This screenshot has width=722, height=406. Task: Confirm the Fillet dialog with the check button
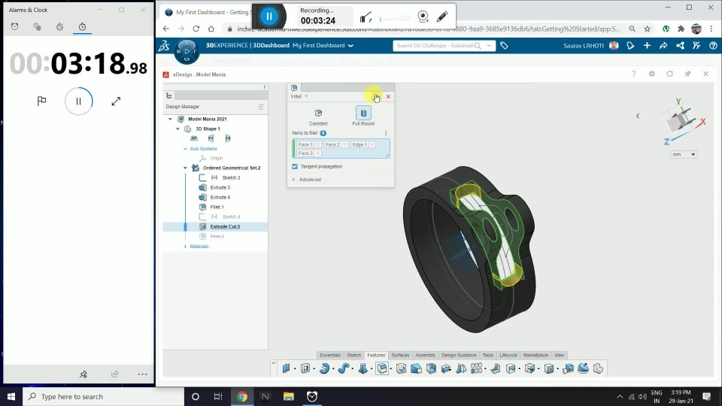376,97
